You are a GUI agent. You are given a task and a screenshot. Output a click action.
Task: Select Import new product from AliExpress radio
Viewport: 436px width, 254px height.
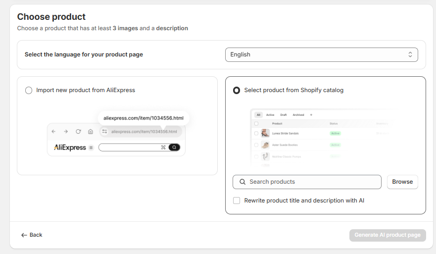pos(29,90)
